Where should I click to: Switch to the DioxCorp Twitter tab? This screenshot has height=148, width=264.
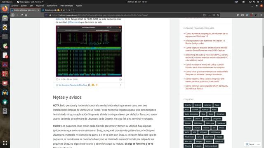click(x=56, y=10)
